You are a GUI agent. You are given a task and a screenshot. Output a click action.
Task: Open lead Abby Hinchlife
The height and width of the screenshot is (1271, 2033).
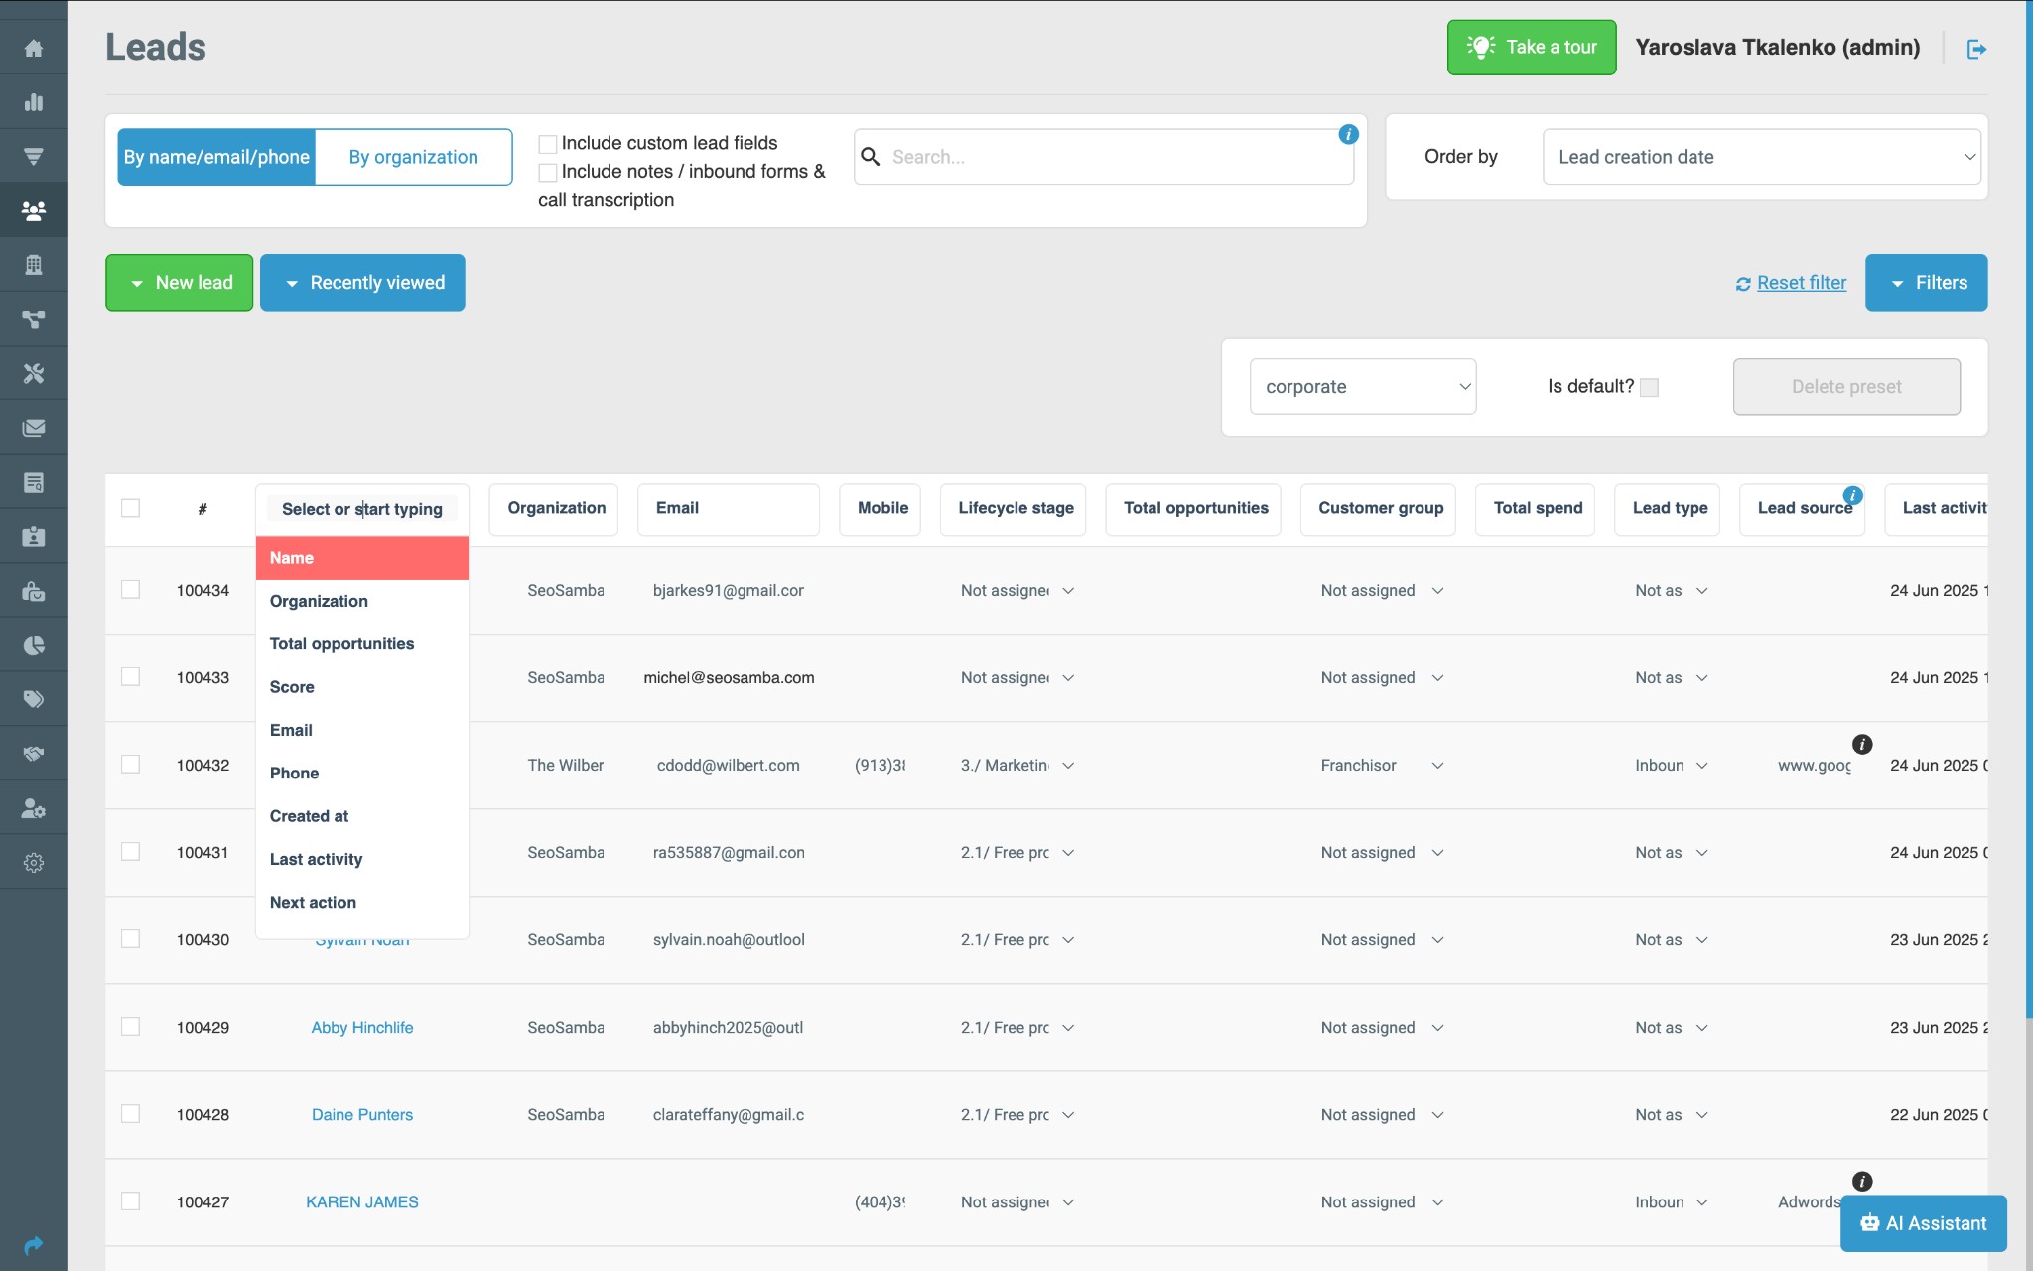362,1028
